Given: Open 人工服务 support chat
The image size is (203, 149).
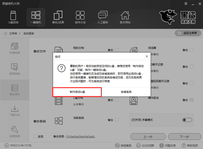Looking at the screenshot, I should (103, 17).
